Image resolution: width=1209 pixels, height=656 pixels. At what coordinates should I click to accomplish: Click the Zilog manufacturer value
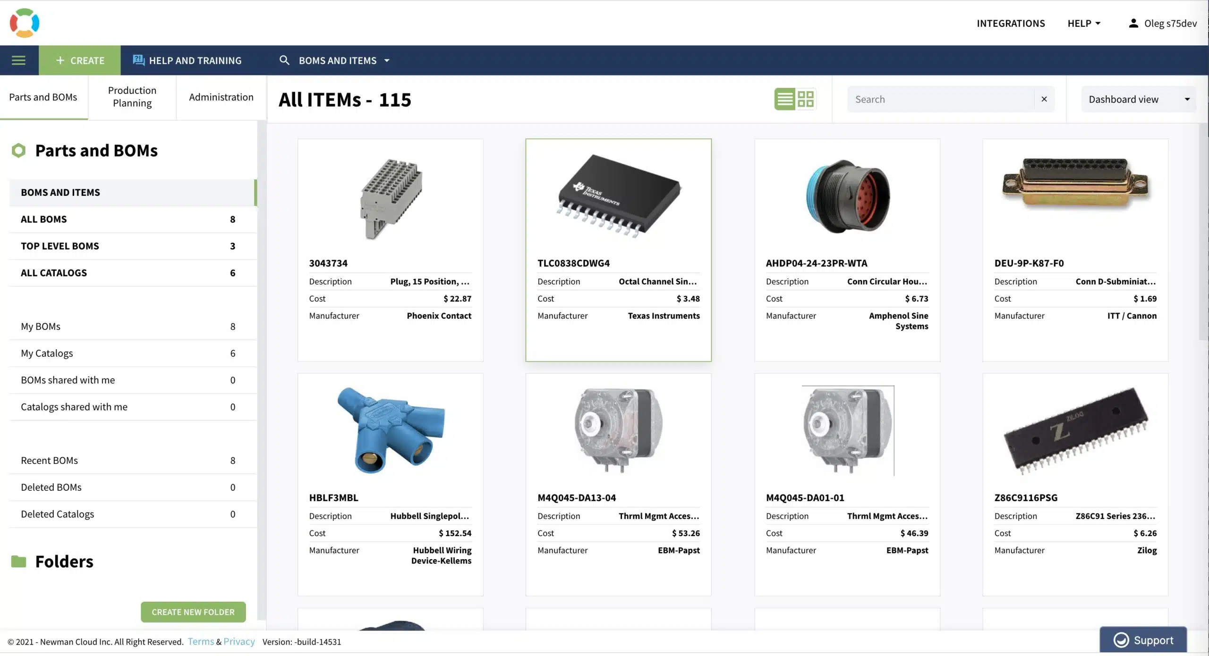click(x=1147, y=550)
